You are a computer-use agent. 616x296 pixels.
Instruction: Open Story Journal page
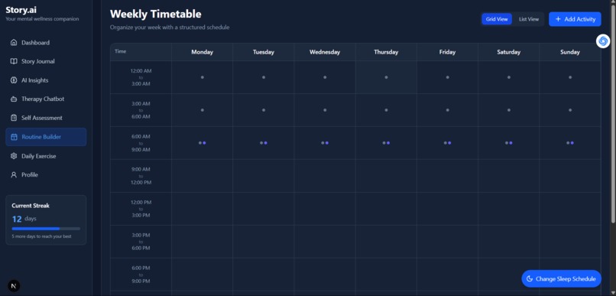(46, 61)
